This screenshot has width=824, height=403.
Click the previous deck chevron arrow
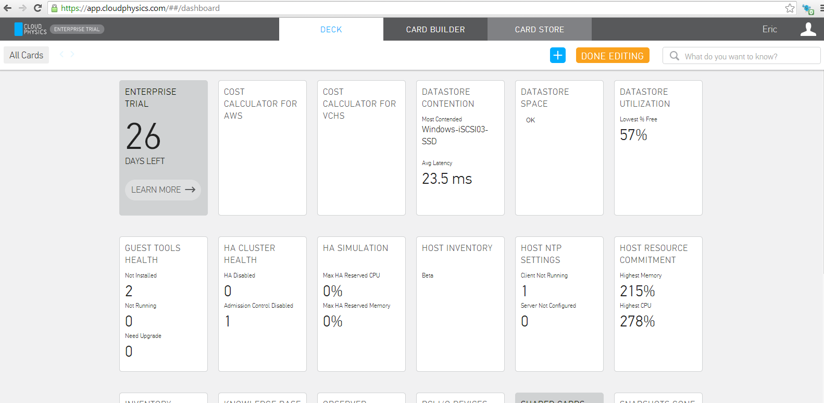point(62,54)
